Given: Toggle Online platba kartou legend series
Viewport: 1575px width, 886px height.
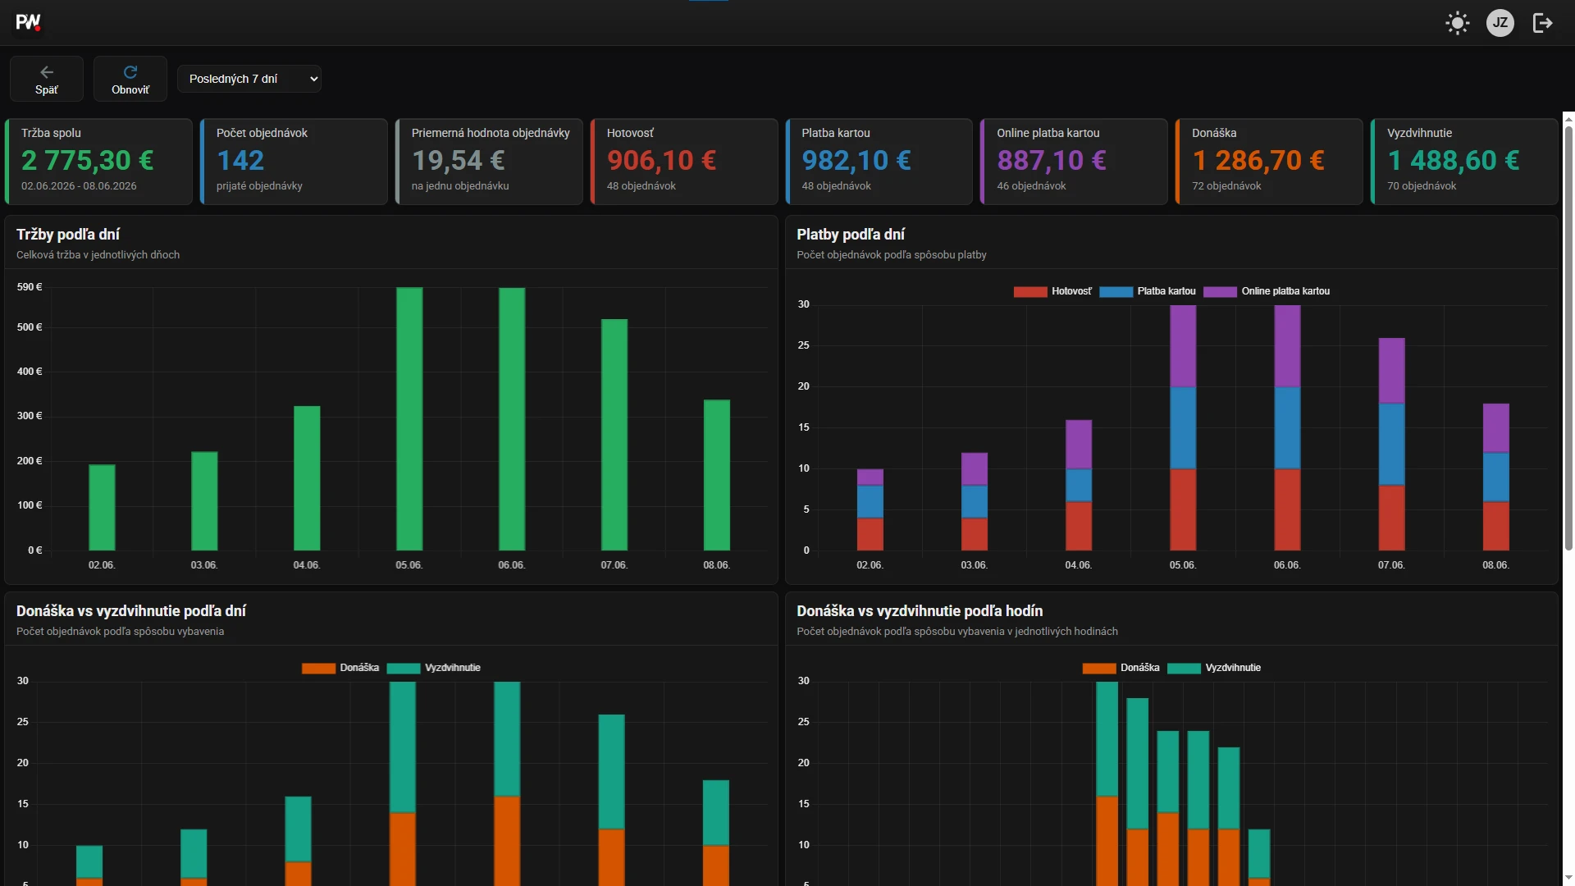Looking at the screenshot, I should coord(1267,291).
